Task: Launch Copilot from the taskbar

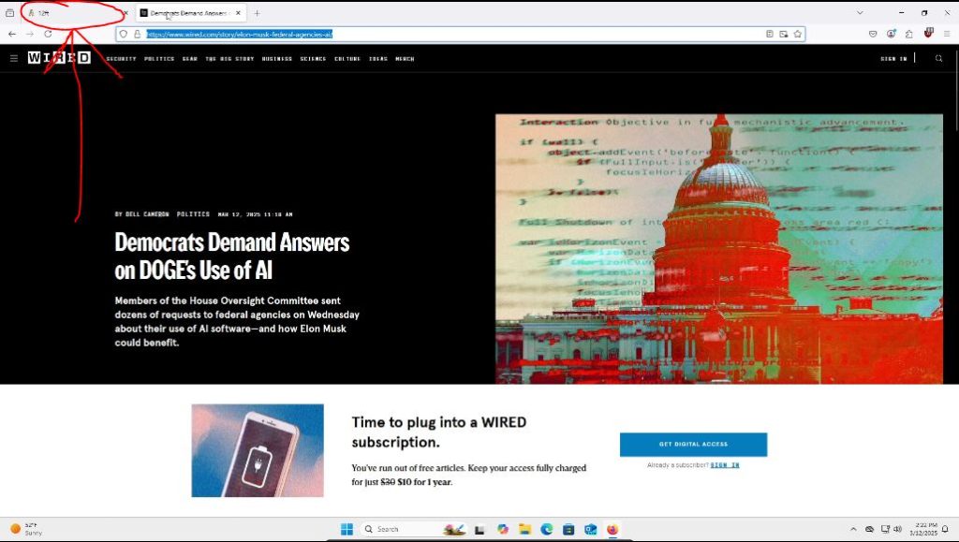Action: click(x=503, y=529)
